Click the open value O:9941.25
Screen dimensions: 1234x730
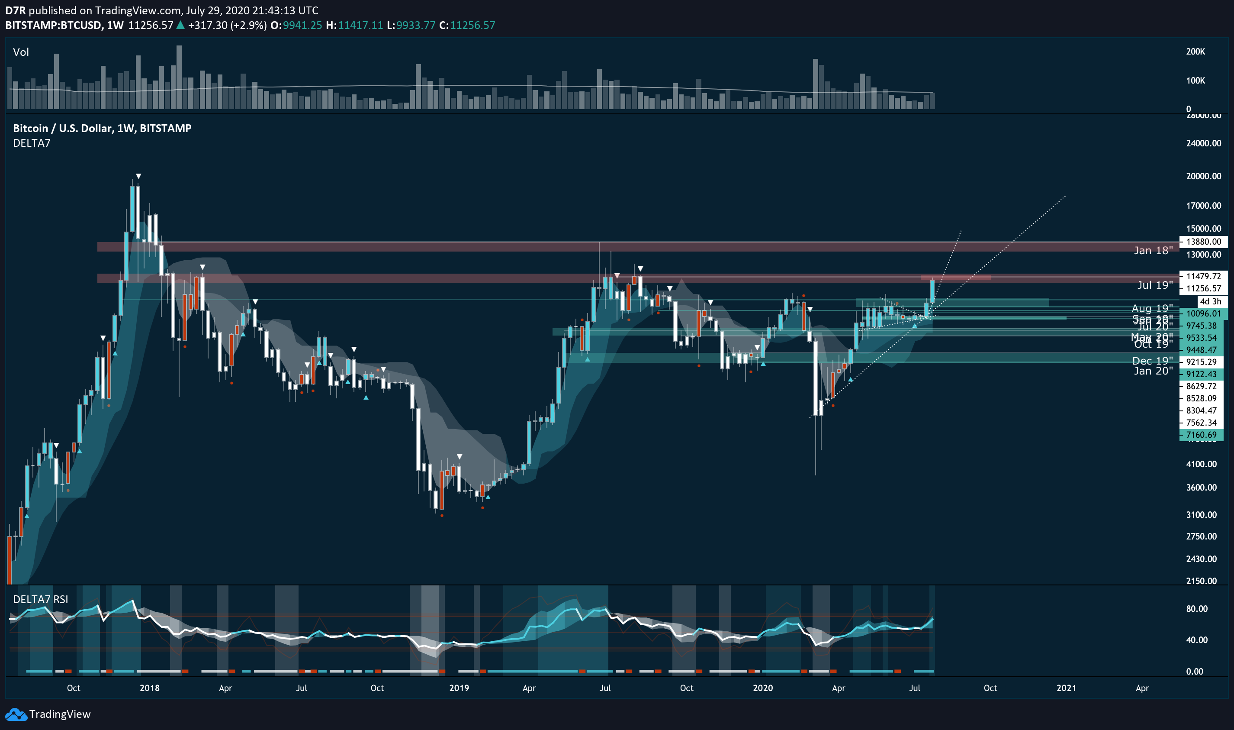(296, 25)
